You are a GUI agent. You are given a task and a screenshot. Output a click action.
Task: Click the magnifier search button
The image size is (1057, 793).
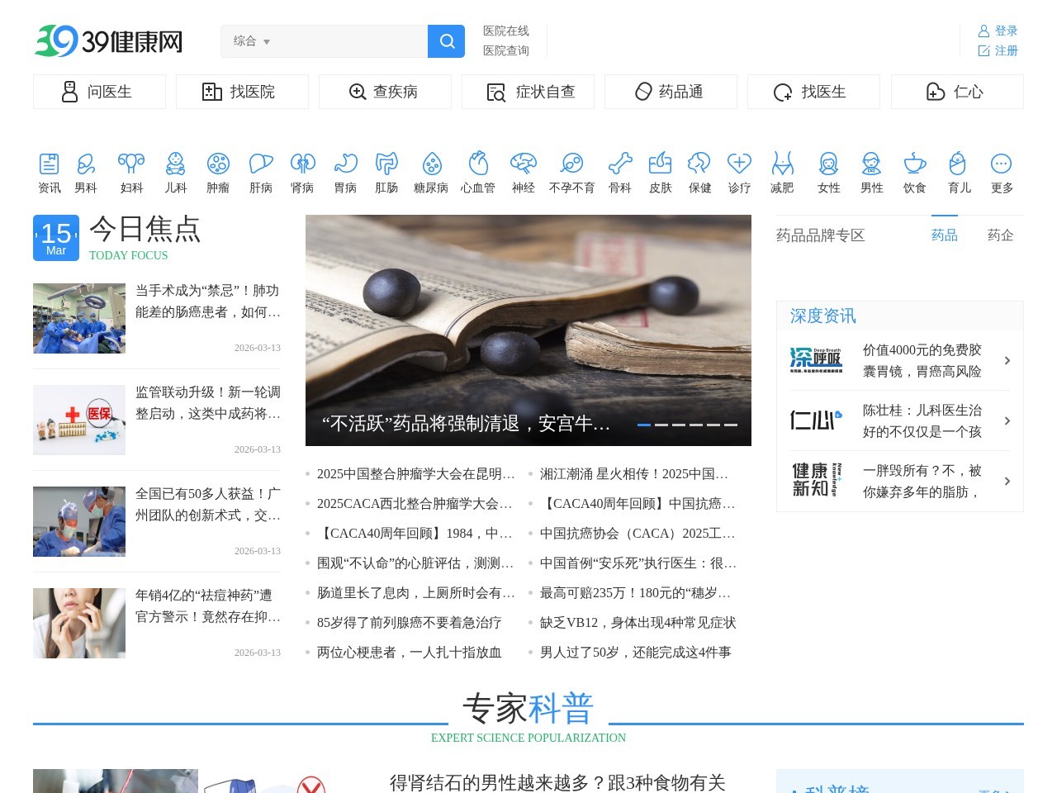point(446,41)
